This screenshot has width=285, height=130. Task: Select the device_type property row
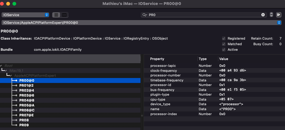point(215,104)
